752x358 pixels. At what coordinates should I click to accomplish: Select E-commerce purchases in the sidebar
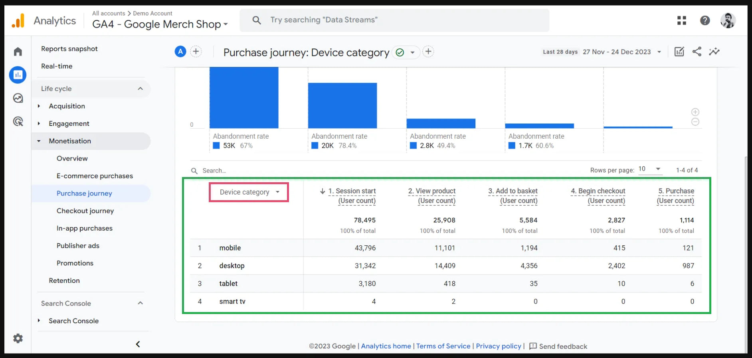point(95,176)
